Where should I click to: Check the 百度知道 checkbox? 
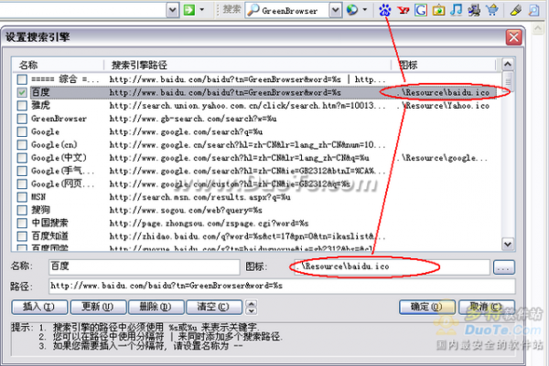tap(22, 236)
